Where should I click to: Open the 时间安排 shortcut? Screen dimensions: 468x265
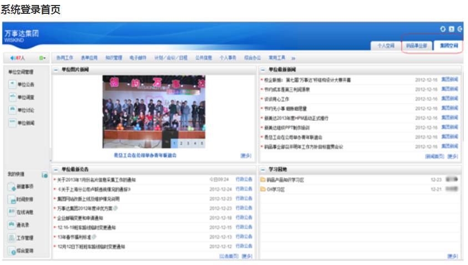[x=21, y=199]
